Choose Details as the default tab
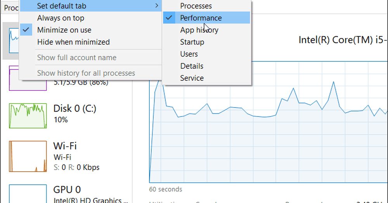Viewport: 388px width, 203px height. (192, 66)
